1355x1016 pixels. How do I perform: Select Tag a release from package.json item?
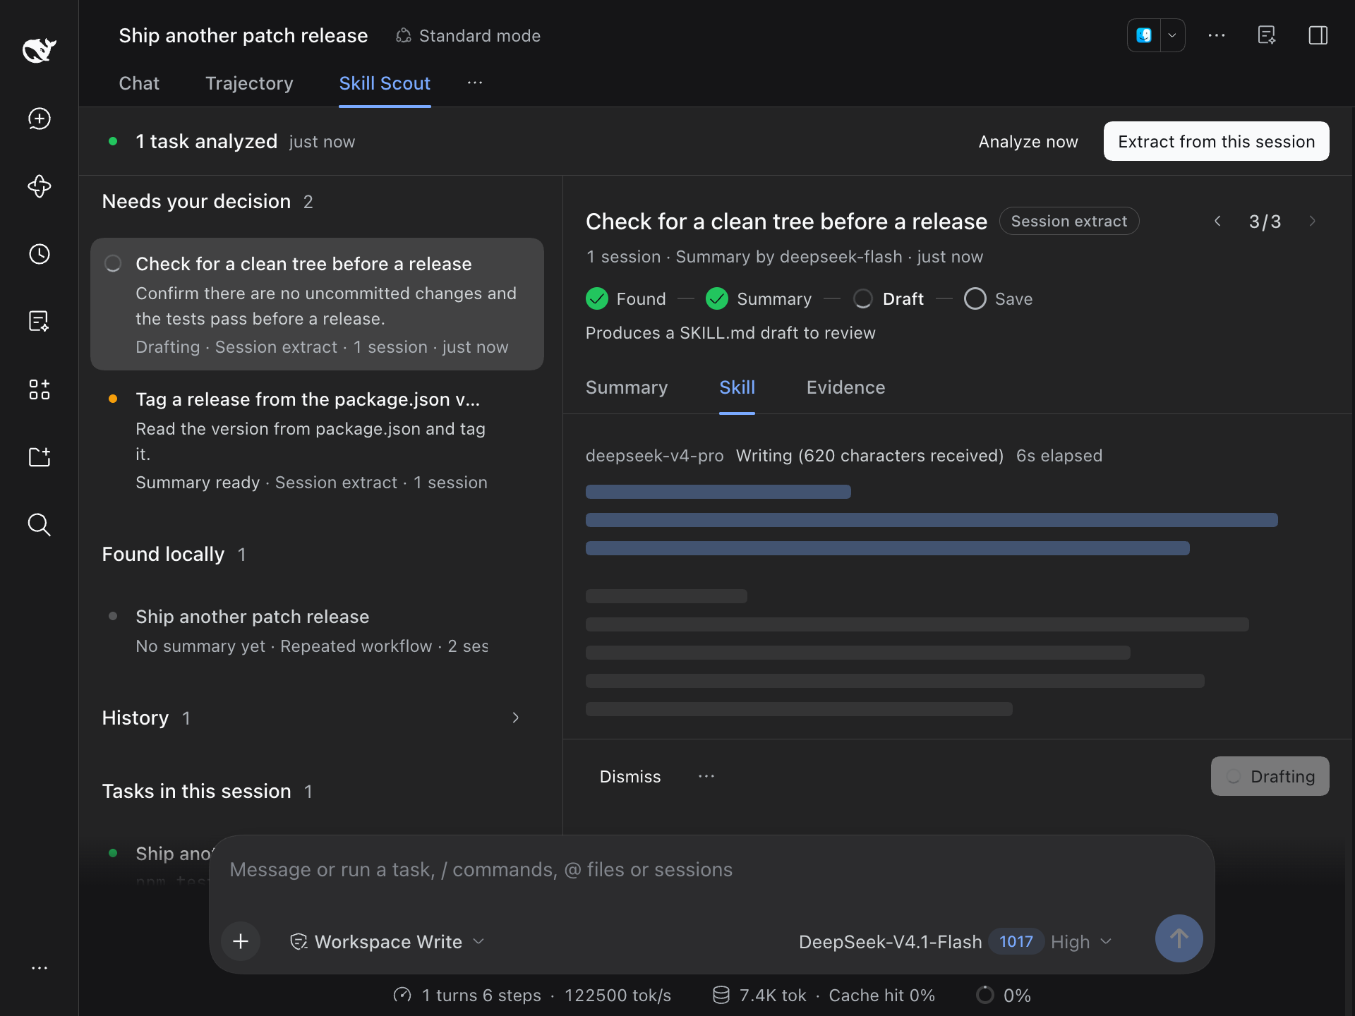click(317, 440)
